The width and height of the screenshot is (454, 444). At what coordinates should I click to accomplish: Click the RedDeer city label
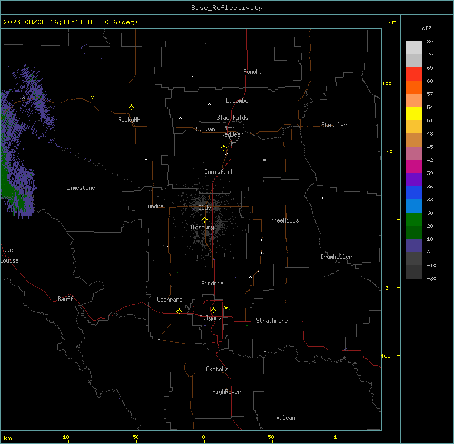coord(232,134)
